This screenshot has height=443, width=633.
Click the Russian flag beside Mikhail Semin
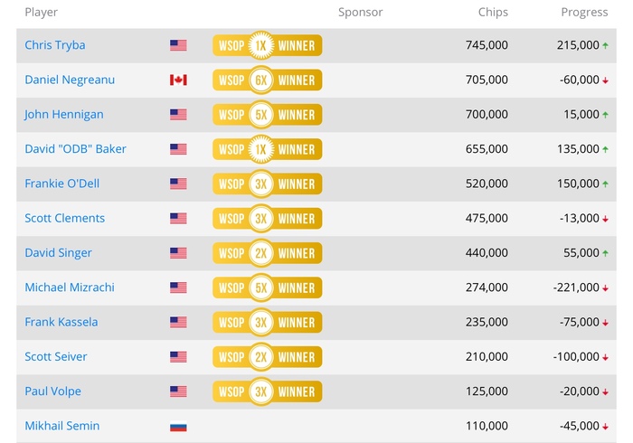coord(178,426)
